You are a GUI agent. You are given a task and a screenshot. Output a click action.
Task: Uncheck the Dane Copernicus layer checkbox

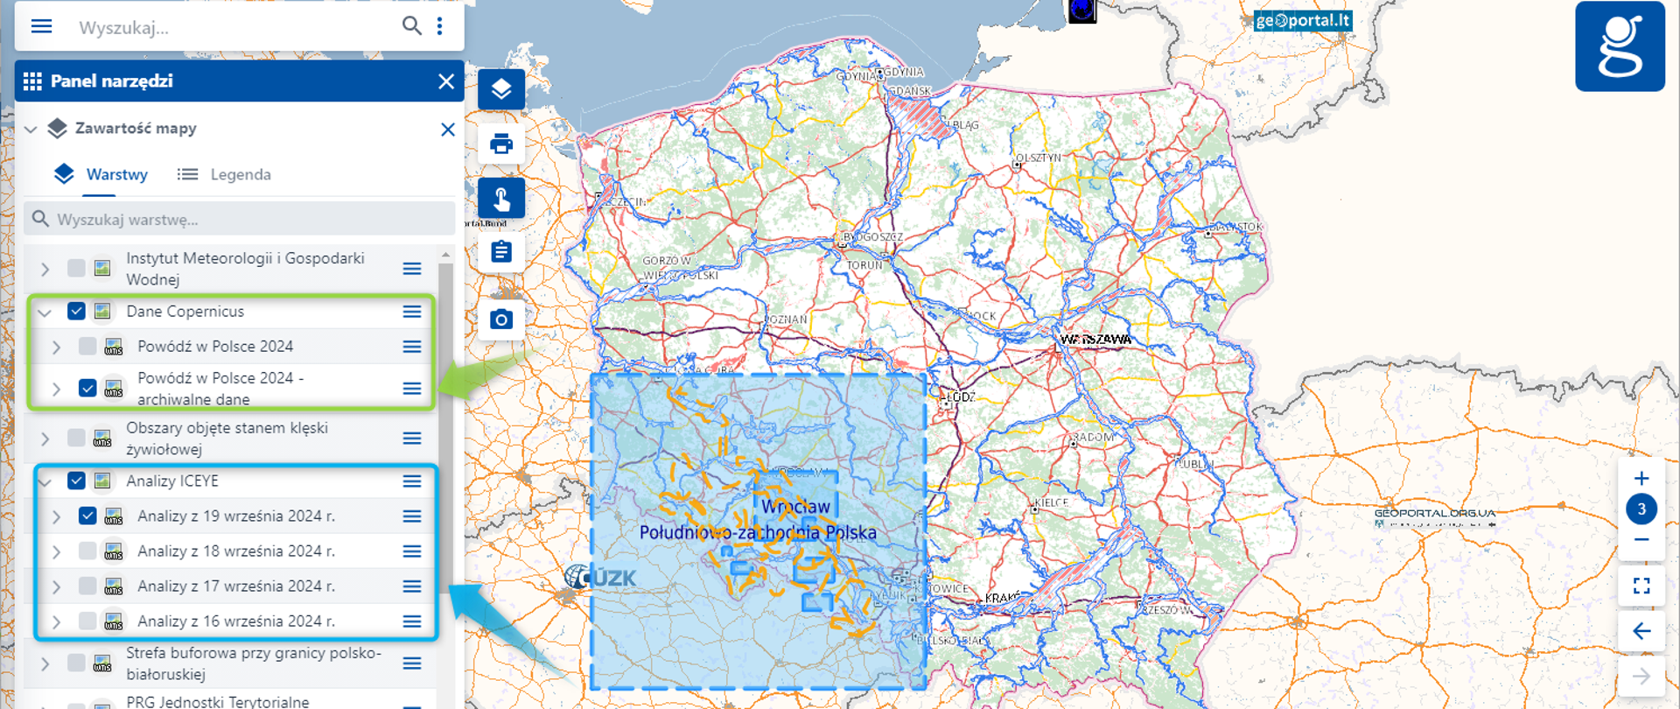click(x=76, y=312)
